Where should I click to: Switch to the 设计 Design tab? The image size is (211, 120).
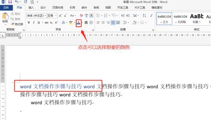point(43,8)
